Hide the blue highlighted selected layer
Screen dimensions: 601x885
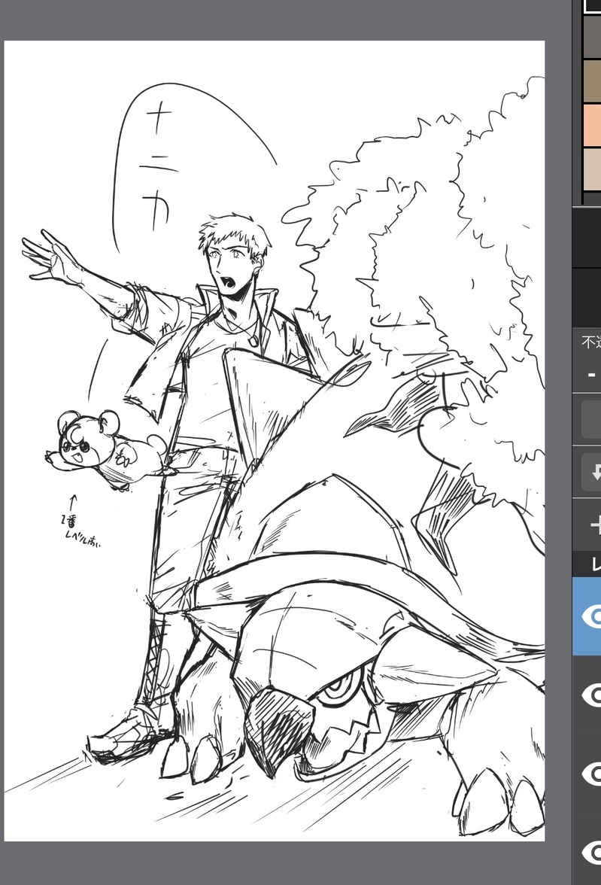tap(591, 617)
